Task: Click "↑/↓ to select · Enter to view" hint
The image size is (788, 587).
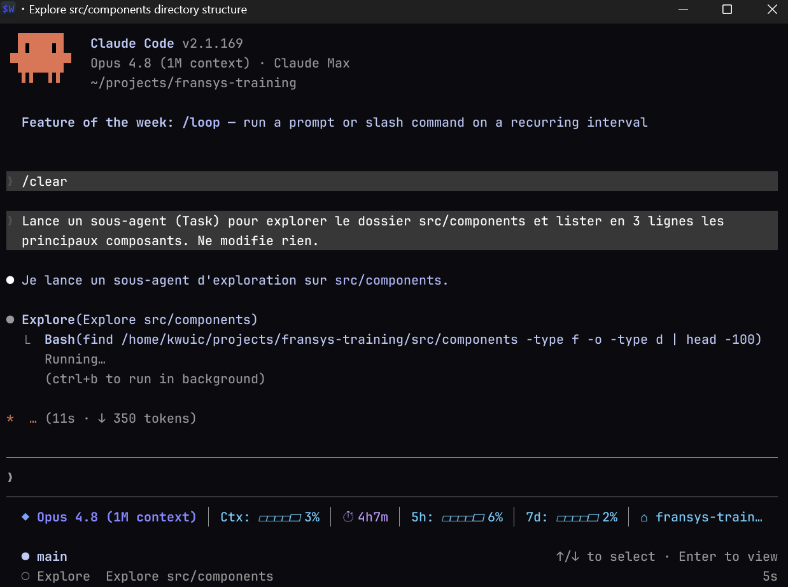Action: click(x=666, y=556)
